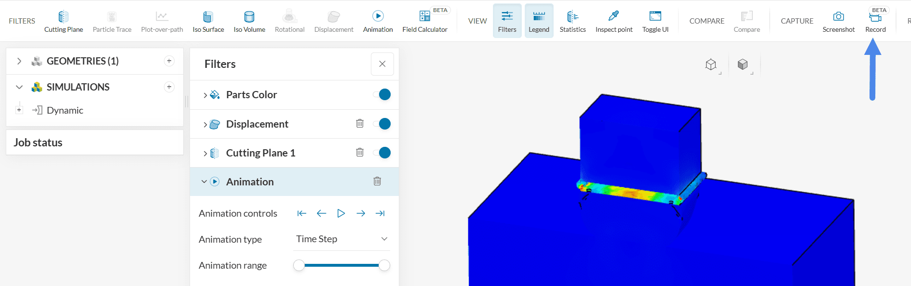Take a Screenshot of the view

coord(838,22)
